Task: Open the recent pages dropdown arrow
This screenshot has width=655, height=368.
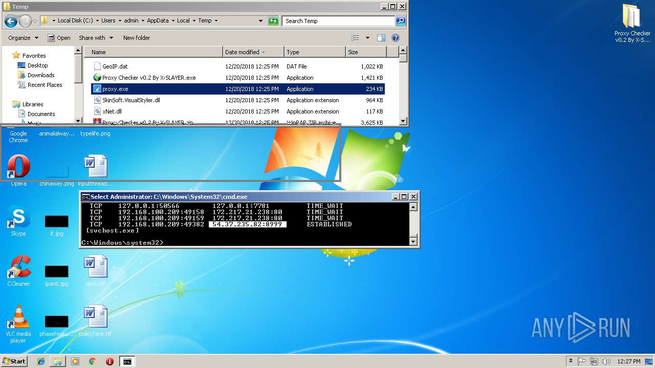Action: point(35,21)
